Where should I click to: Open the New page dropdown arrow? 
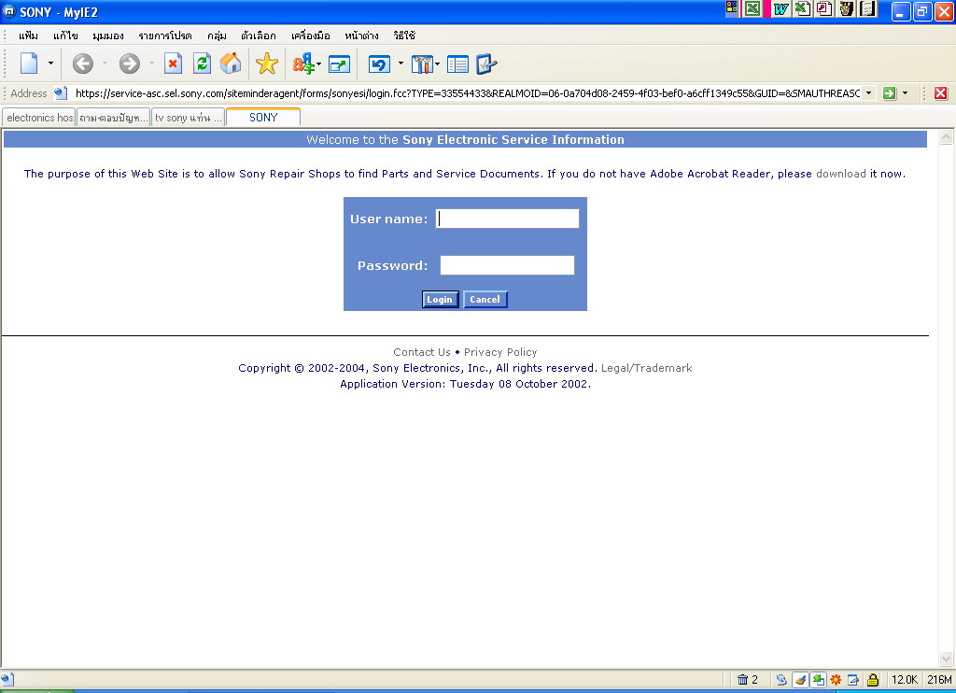pos(50,64)
